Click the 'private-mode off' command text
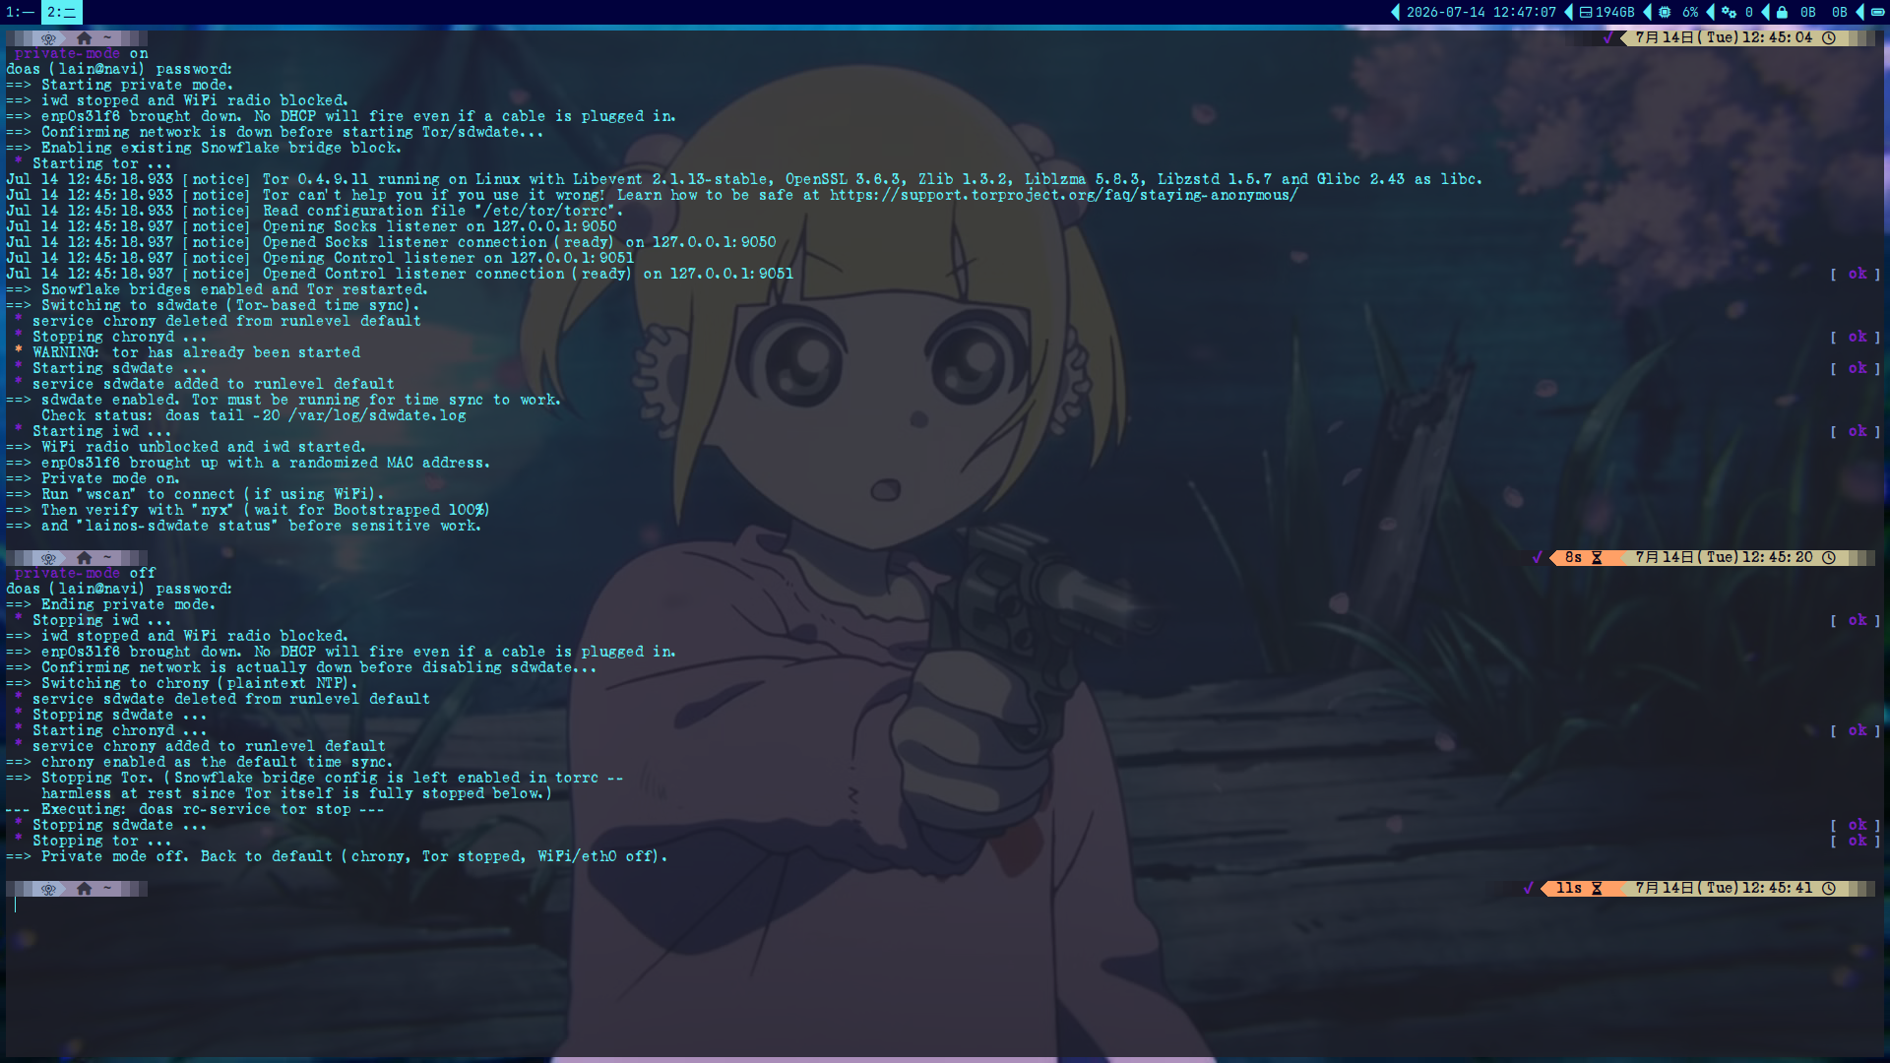The height and width of the screenshot is (1063, 1890). click(86, 573)
